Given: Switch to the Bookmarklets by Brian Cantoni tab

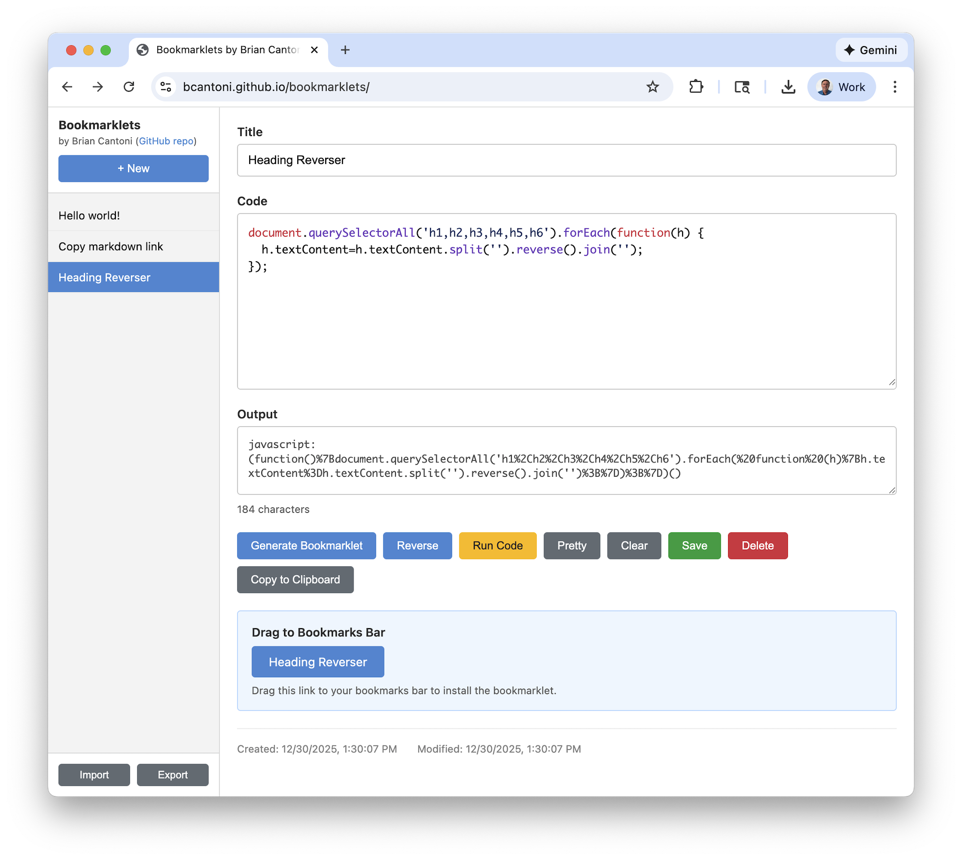Looking at the screenshot, I should (221, 50).
